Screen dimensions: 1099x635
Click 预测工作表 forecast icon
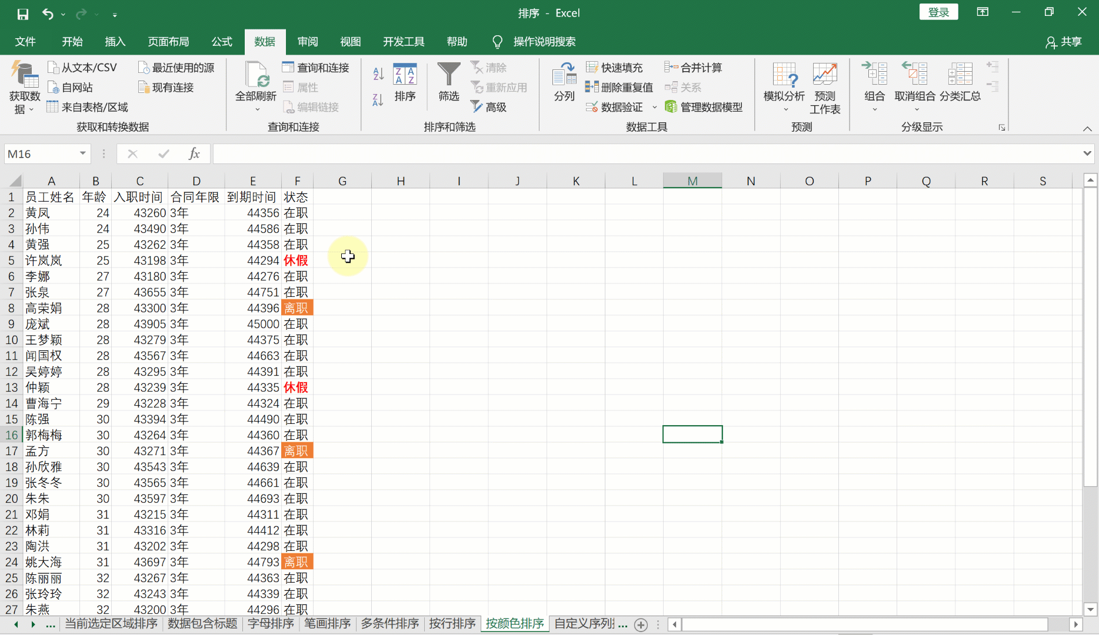pyautogui.click(x=825, y=88)
